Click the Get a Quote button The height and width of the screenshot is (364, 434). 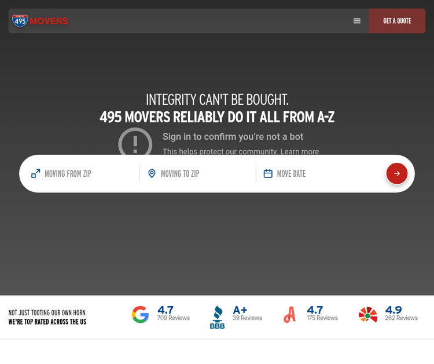click(x=397, y=21)
